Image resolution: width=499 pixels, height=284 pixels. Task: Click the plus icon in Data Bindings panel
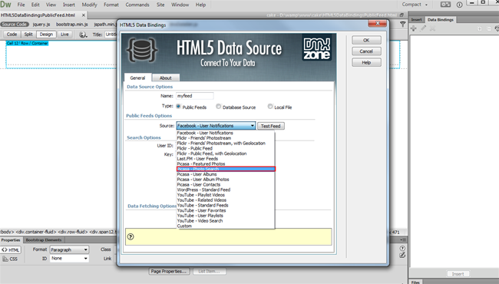pyautogui.click(x=413, y=28)
